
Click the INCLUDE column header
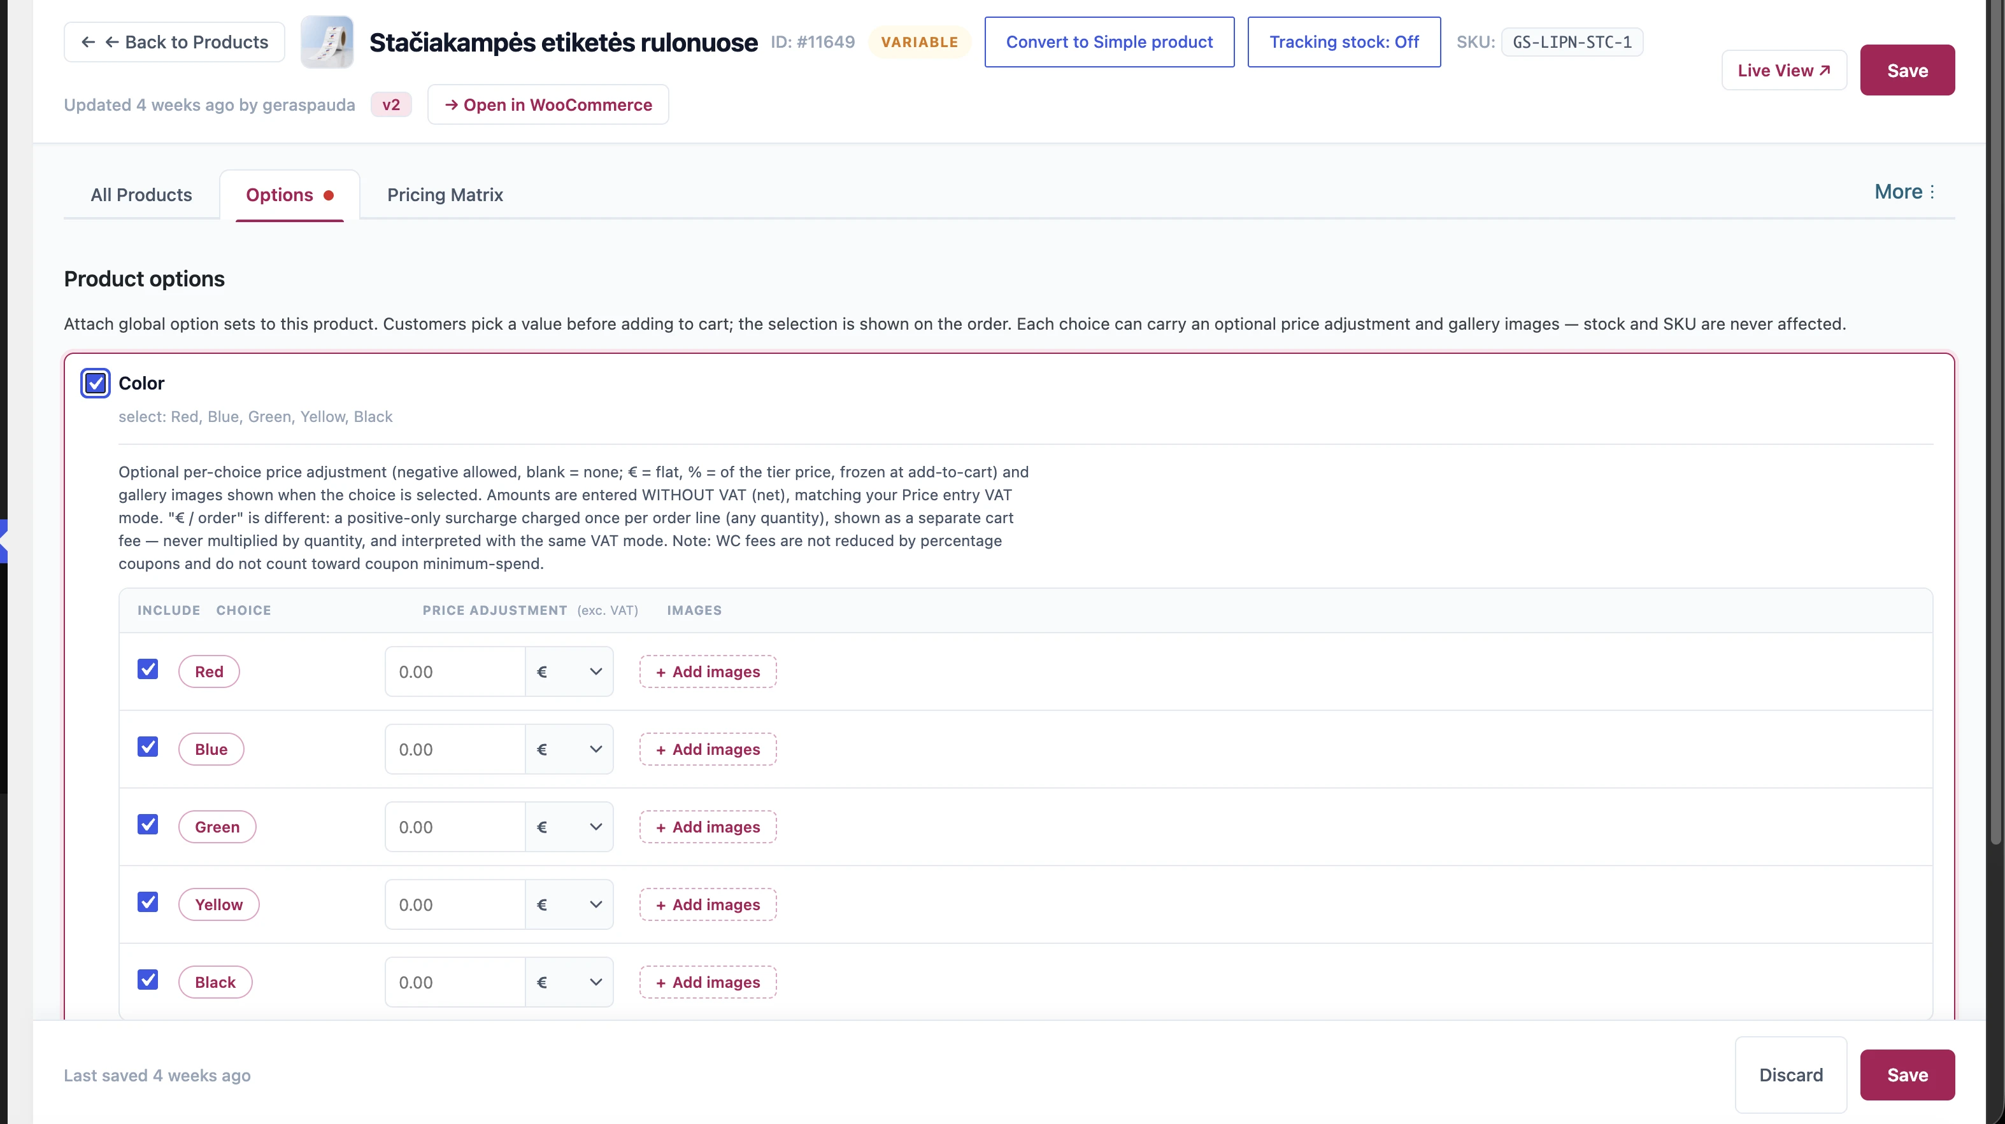[x=169, y=610]
